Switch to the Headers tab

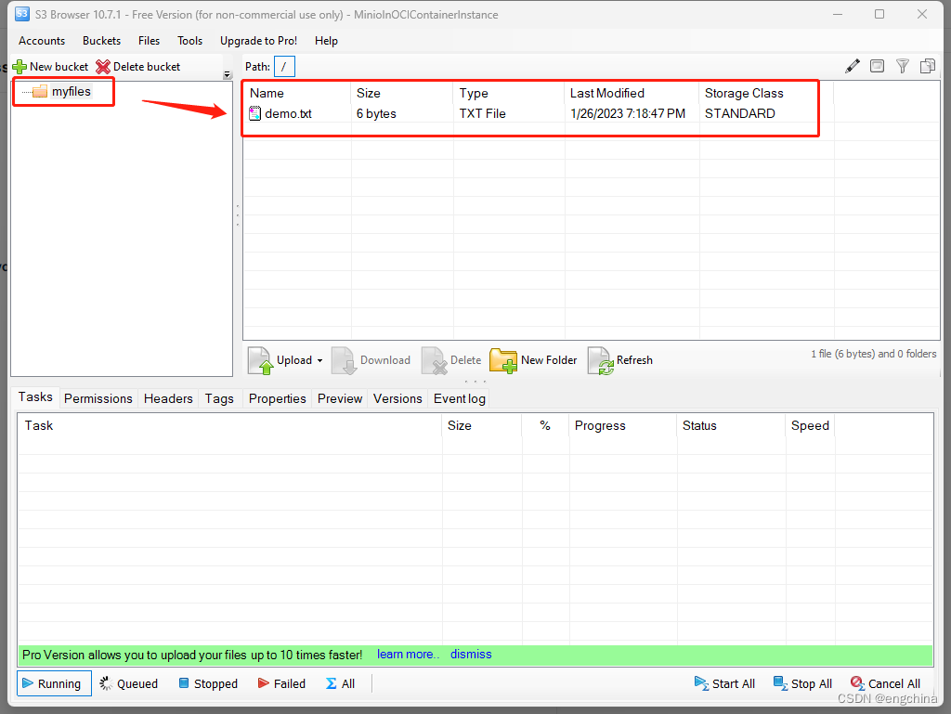(x=168, y=398)
